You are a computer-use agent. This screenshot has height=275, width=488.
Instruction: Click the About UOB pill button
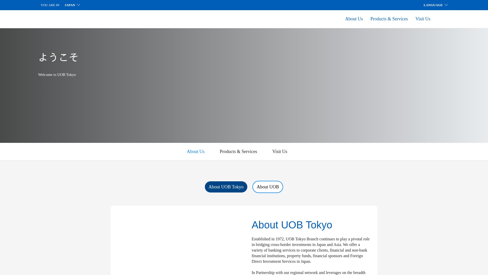[268, 187]
